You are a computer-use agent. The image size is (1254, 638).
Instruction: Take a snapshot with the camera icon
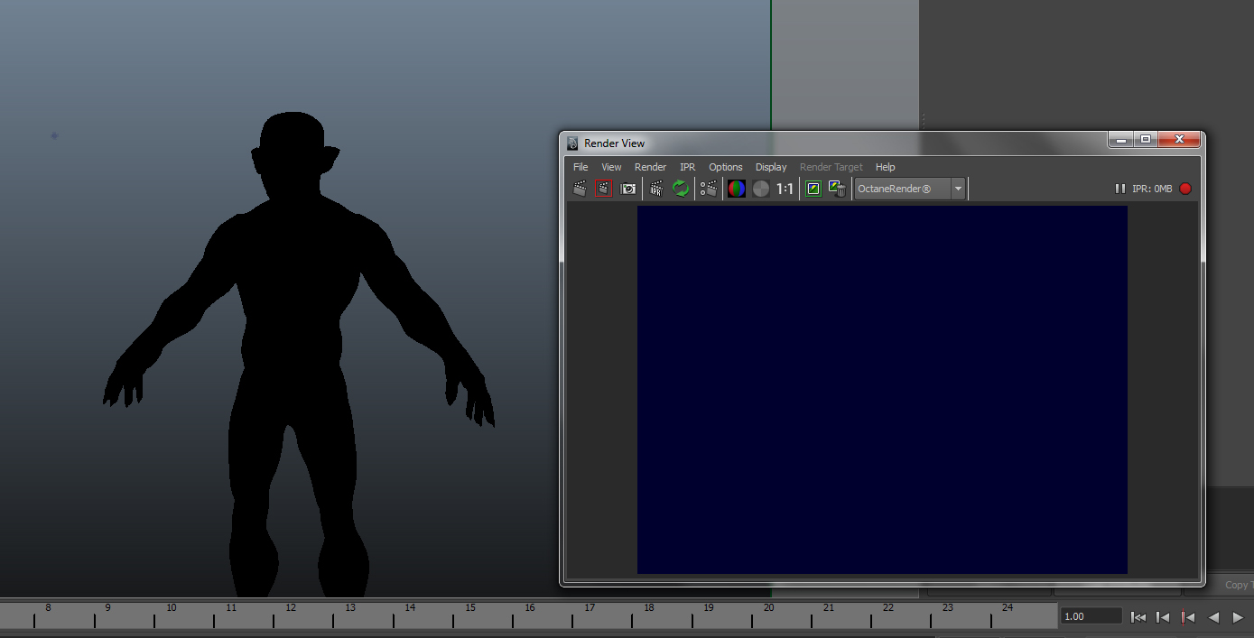tap(628, 189)
